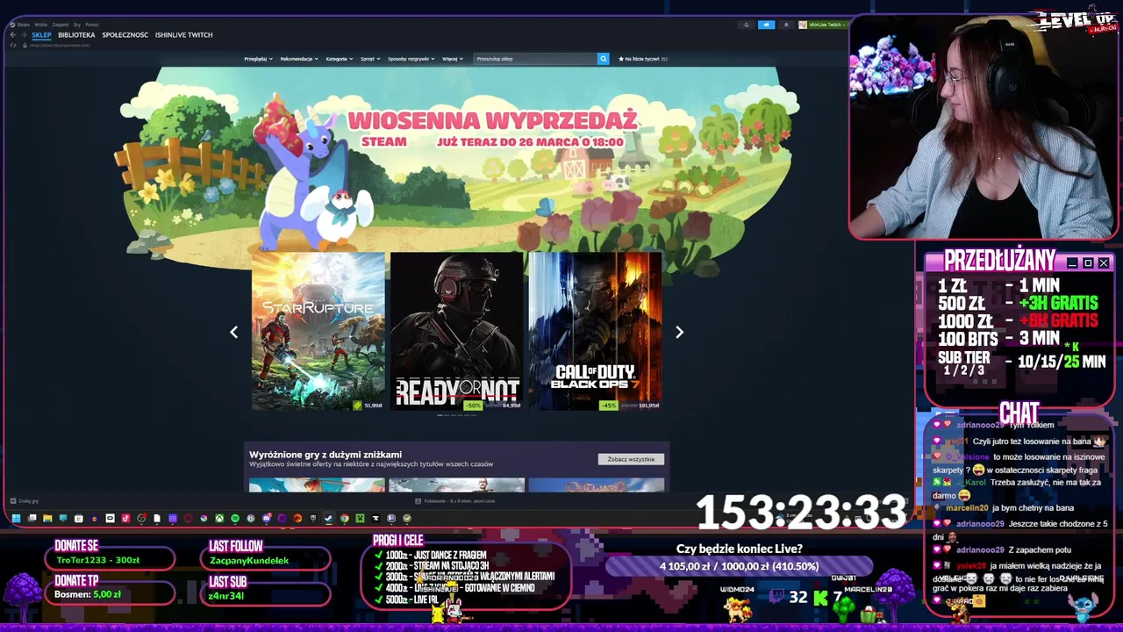The image size is (1123, 632).
Task: Open the Pomoc menu
Action: pos(92,25)
